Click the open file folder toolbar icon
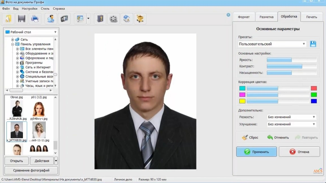The height and width of the screenshot is (183, 326). coord(8,19)
